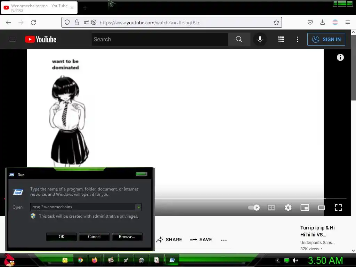Open recommended video Turi ip ip ip
Image resolution: width=356 pixels, height=267 pixels.
click(317, 231)
